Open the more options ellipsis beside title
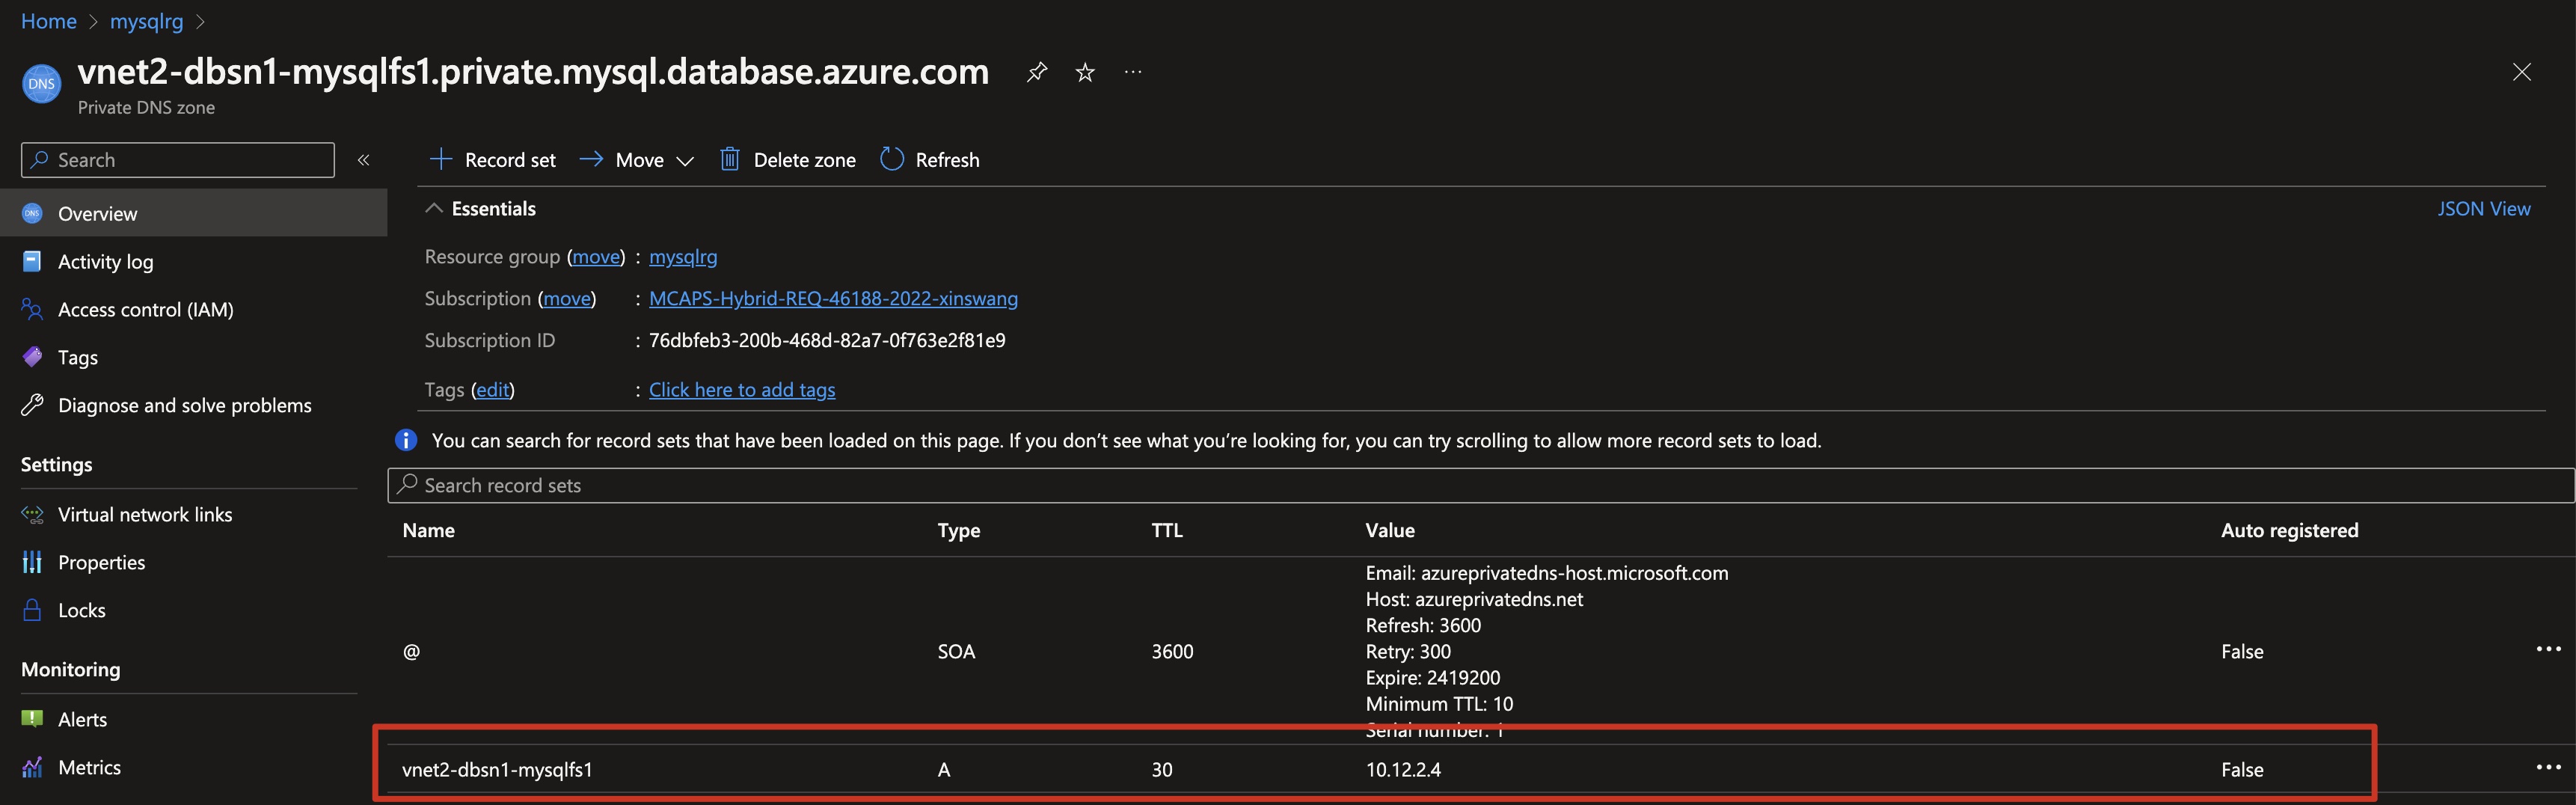Image resolution: width=2576 pixels, height=805 pixels. (x=1132, y=72)
